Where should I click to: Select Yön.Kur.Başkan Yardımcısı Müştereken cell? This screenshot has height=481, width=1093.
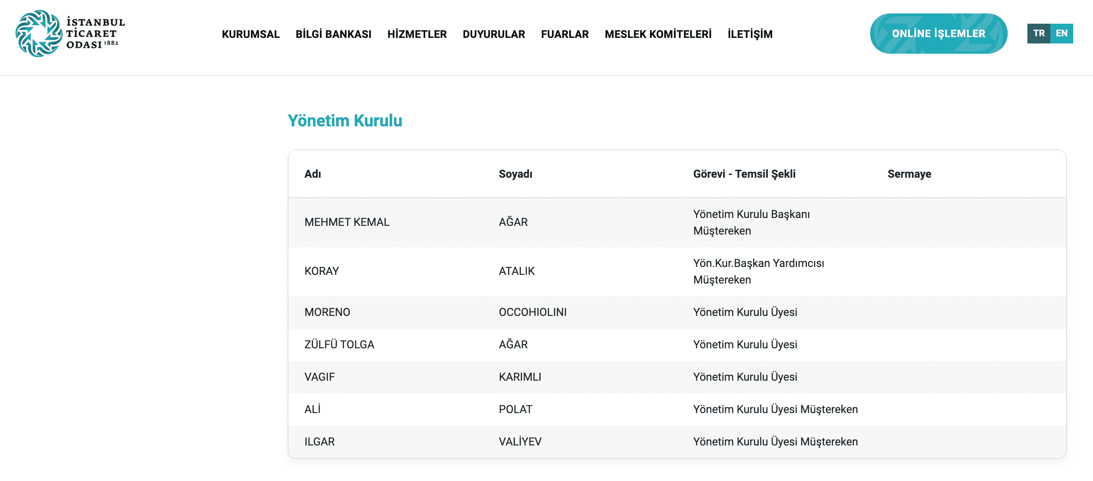[x=759, y=271]
